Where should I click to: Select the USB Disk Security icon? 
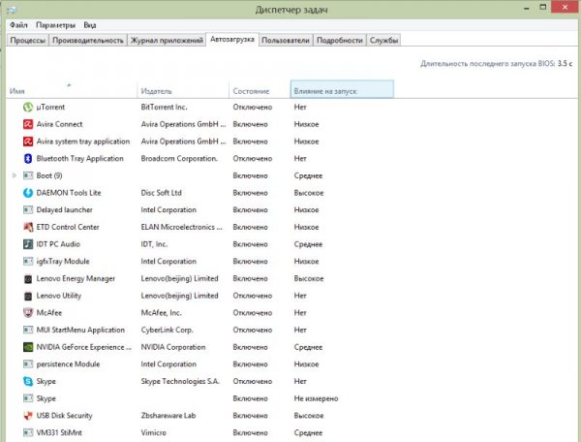[x=27, y=416]
